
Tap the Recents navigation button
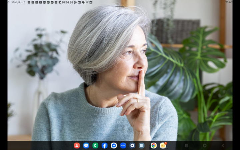(186, 146)
